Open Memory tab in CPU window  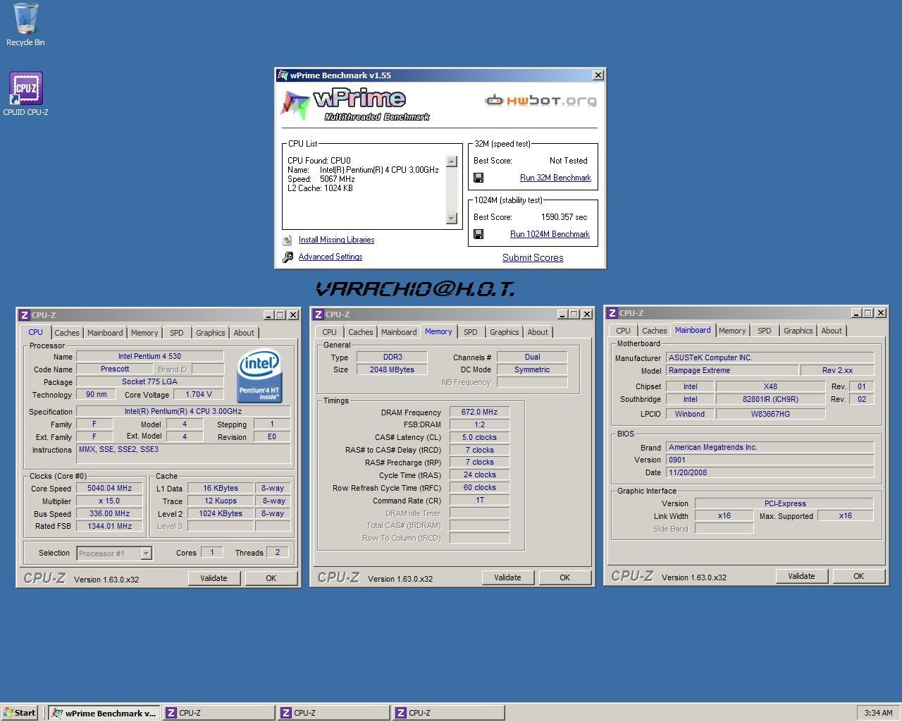tap(144, 333)
